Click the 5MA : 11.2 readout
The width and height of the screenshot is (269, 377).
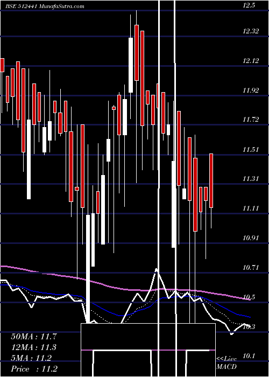pos(31,358)
